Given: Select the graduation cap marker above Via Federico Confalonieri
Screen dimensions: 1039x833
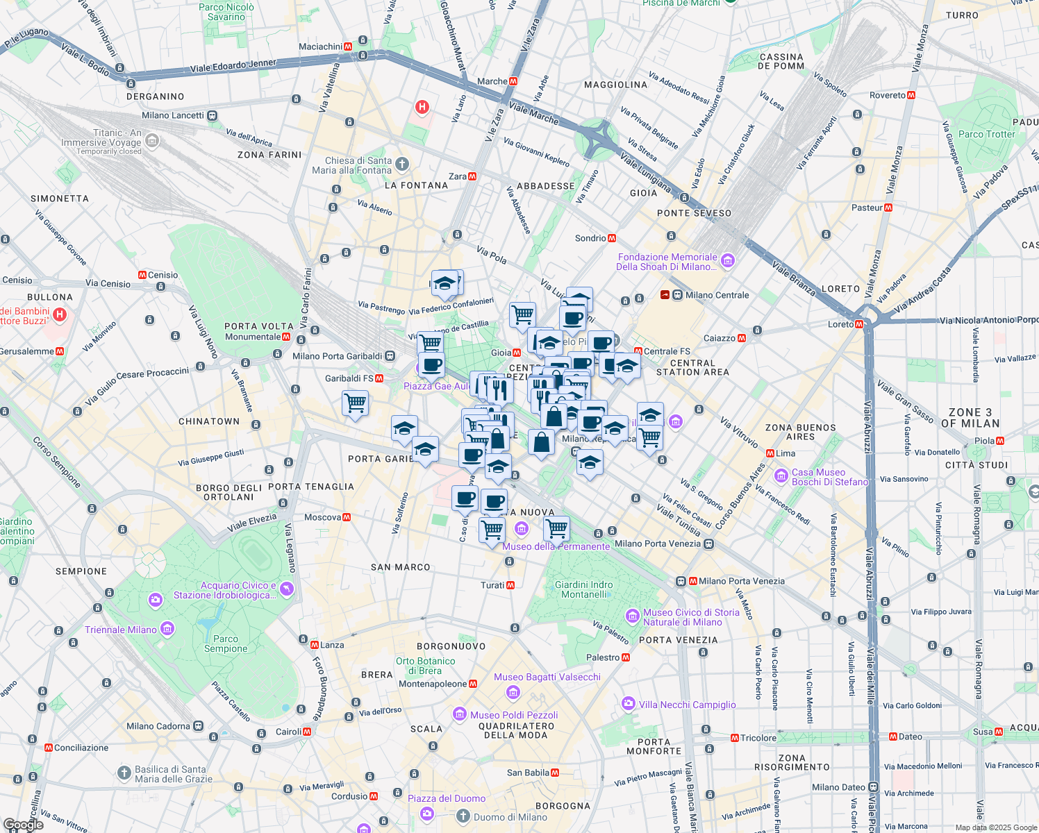Looking at the screenshot, I should click(x=445, y=284).
